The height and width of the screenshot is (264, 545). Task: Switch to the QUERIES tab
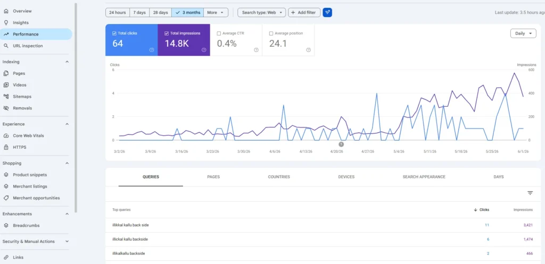click(151, 177)
